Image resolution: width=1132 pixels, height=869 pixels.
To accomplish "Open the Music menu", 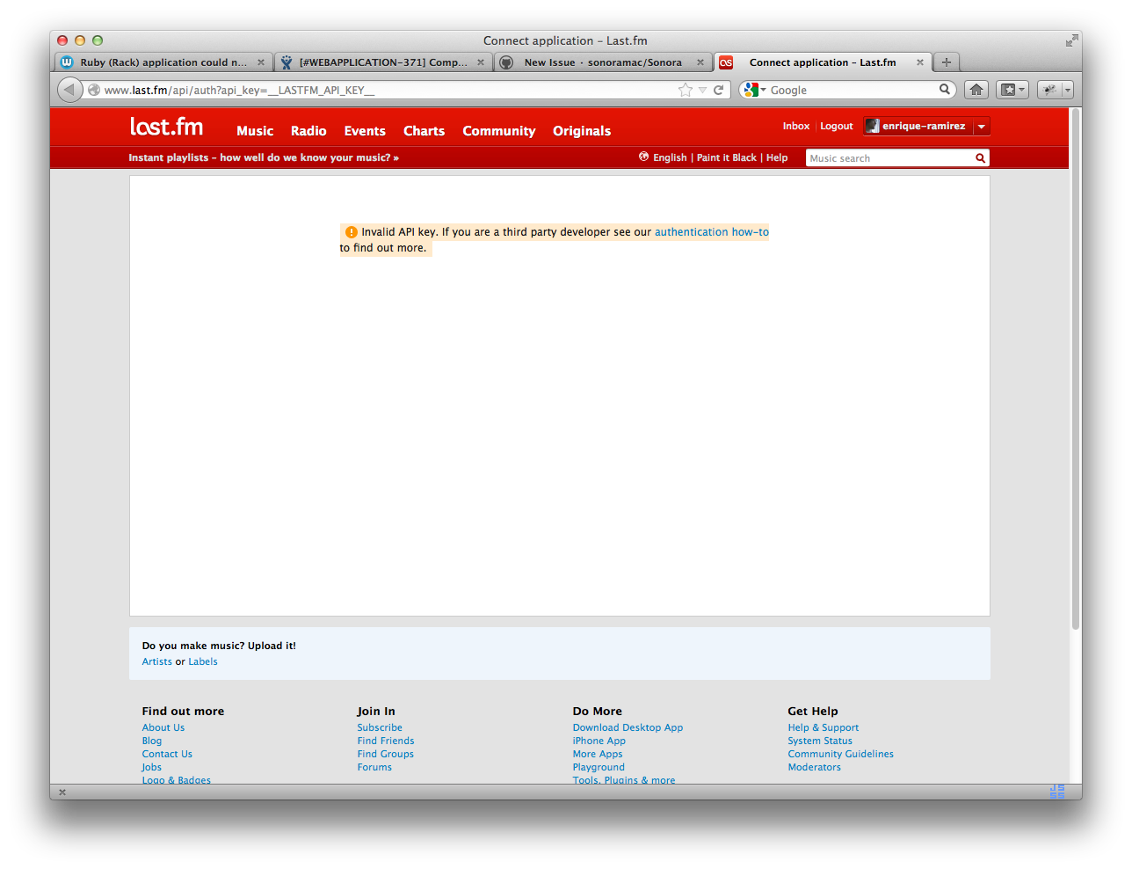I will [x=255, y=131].
